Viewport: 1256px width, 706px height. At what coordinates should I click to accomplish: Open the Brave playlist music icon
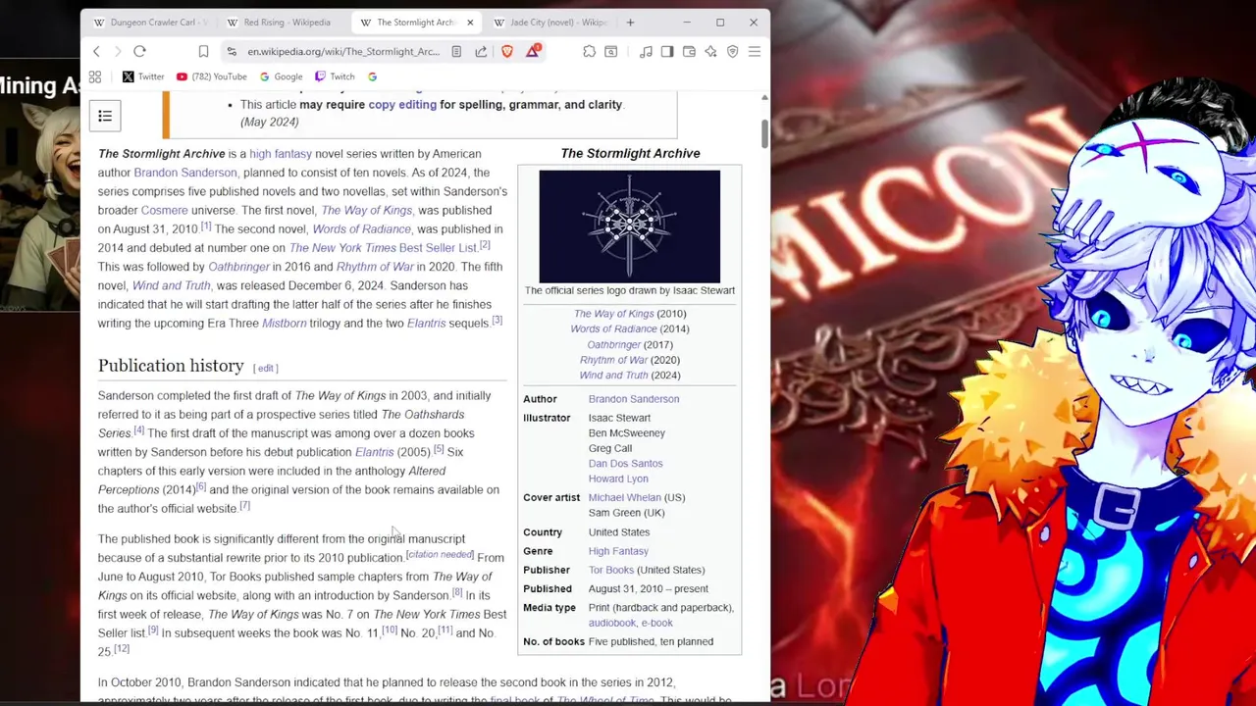point(646,51)
